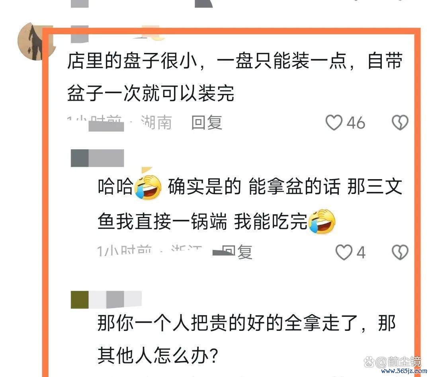Viewport: 430px width, 377px height.
Task: Open the www.365jz.com watermark link
Action: 404,371
